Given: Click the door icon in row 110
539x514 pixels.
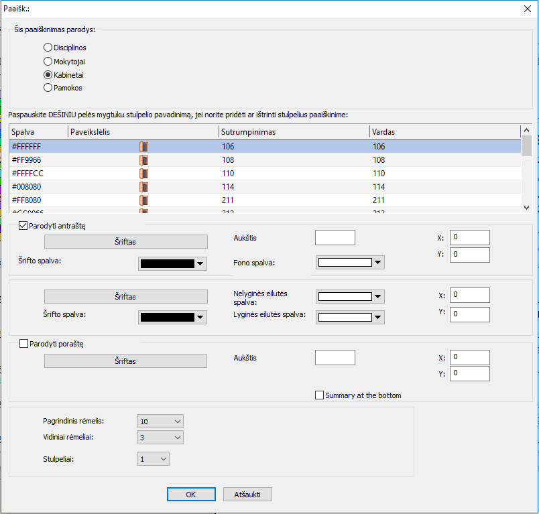Looking at the screenshot, I should click(x=143, y=174).
